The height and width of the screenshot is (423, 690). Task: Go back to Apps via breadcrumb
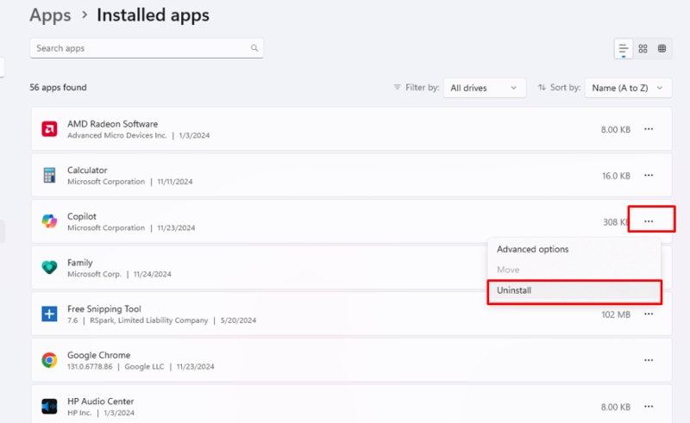coord(50,16)
